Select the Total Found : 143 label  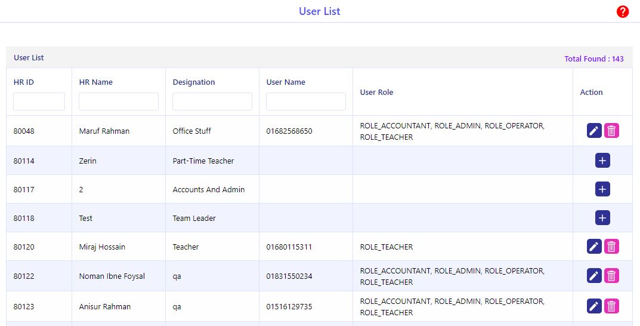click(594, 59)
